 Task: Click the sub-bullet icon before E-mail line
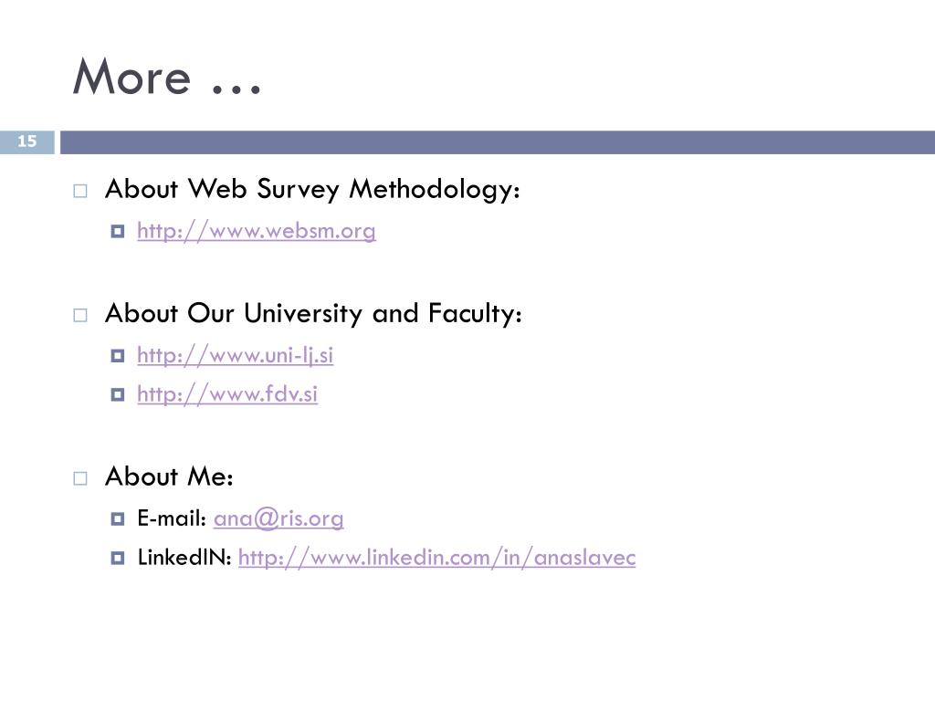(x=118, y=518)
